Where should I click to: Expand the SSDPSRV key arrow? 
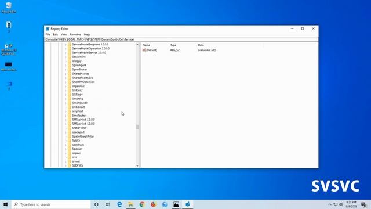(66, 165)
